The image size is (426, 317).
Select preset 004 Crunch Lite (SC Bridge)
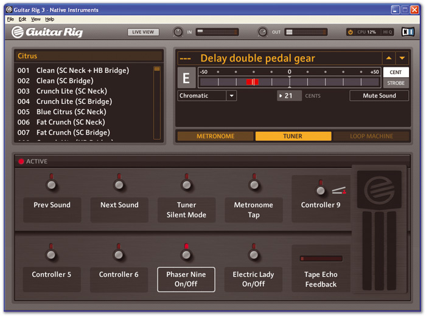(84, 101)
